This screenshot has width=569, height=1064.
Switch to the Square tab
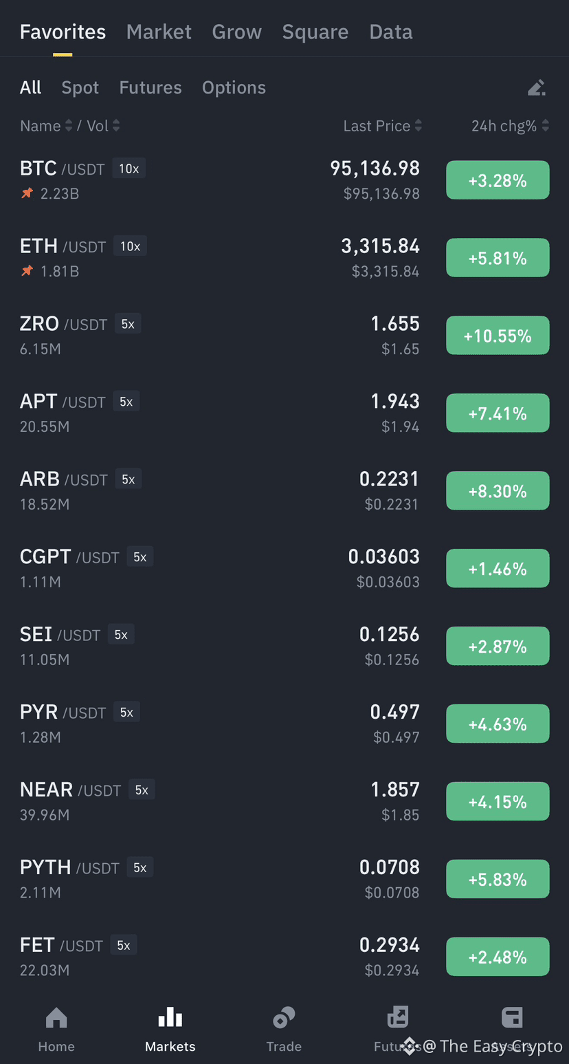click(x=315, y=32)
